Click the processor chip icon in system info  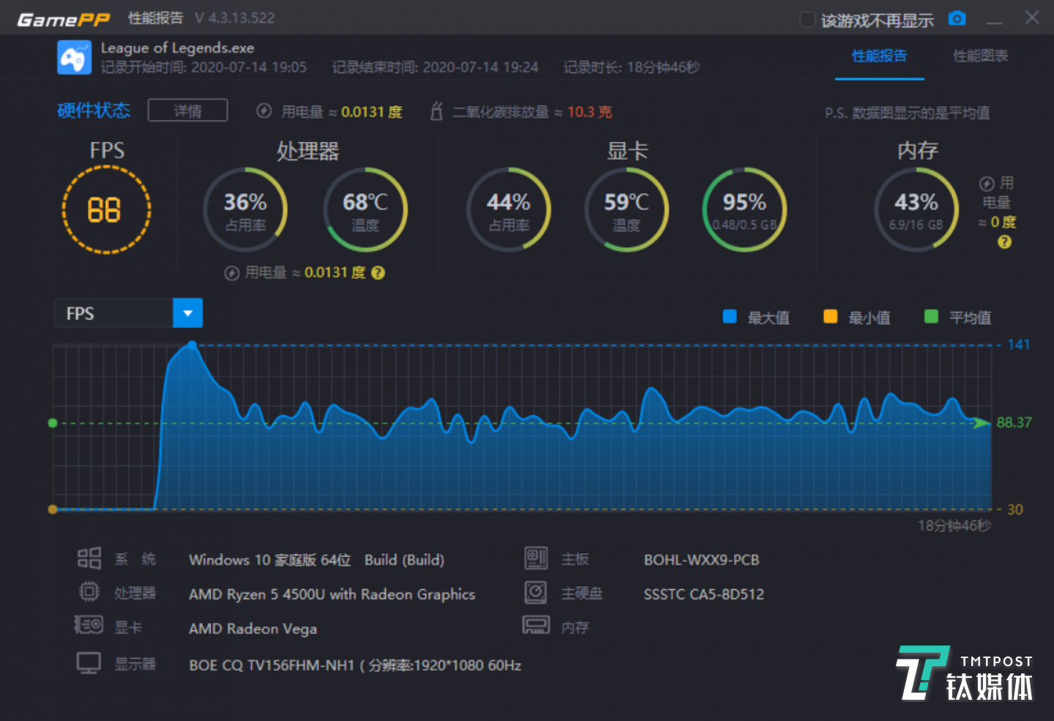pos(89,591)
